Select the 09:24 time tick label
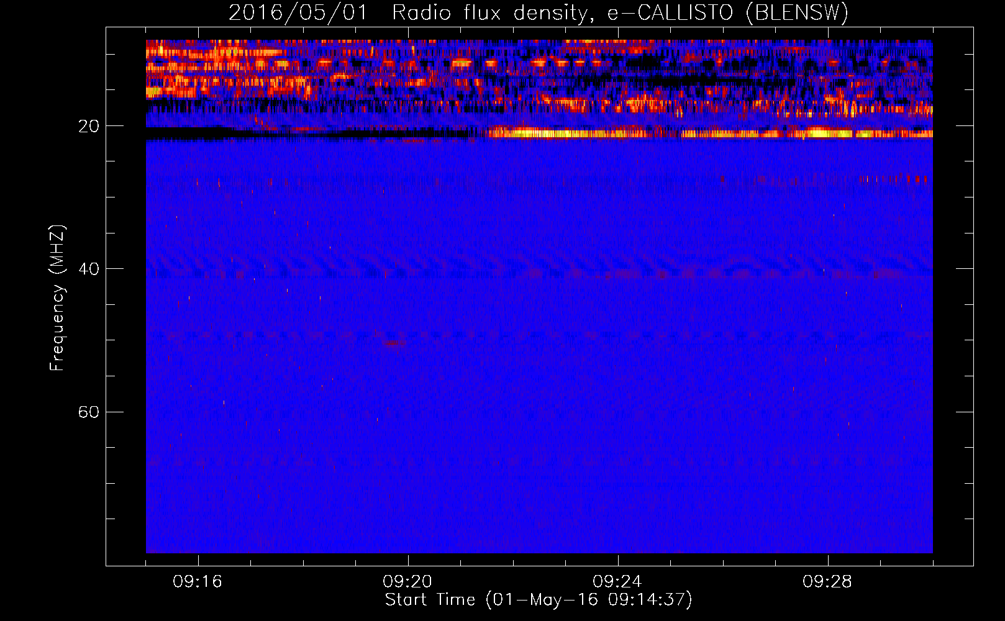Image resolution: width=1005 pixels, height=621 pixels. coord(617,582)
